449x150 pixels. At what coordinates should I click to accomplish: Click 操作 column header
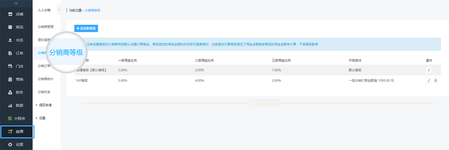[429, 60]
